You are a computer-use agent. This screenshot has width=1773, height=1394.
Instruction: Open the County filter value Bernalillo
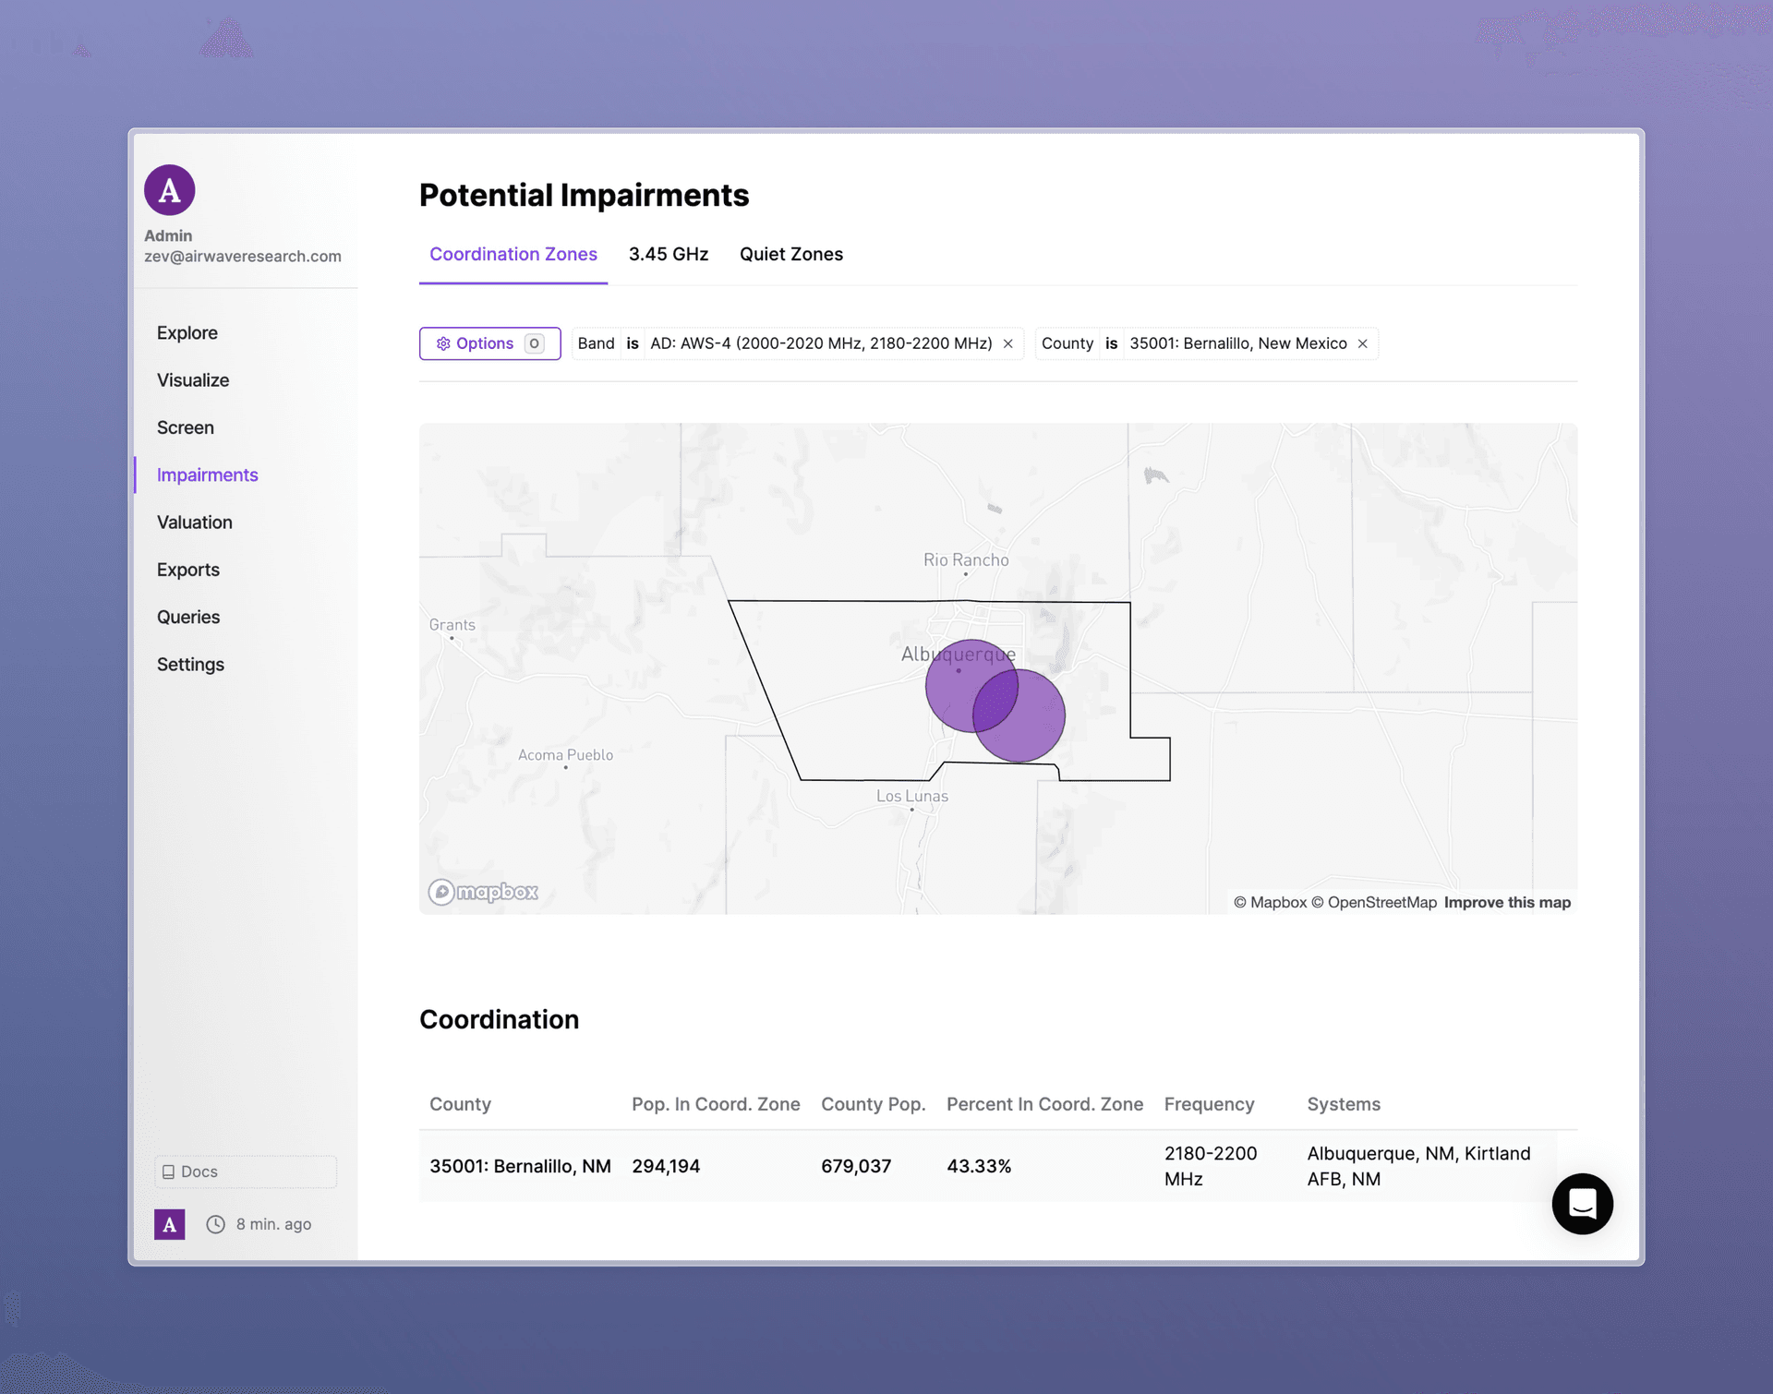click(1237, 343)
